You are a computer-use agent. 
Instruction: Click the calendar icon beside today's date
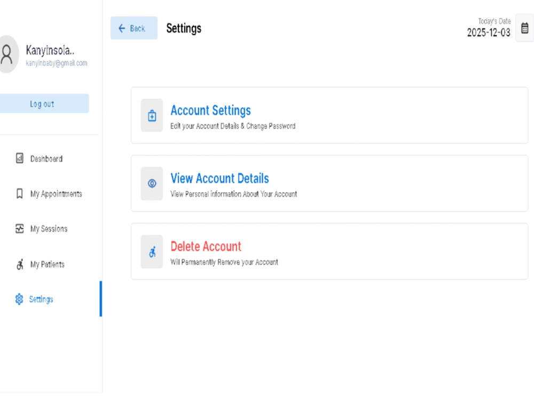coord(524,28)
